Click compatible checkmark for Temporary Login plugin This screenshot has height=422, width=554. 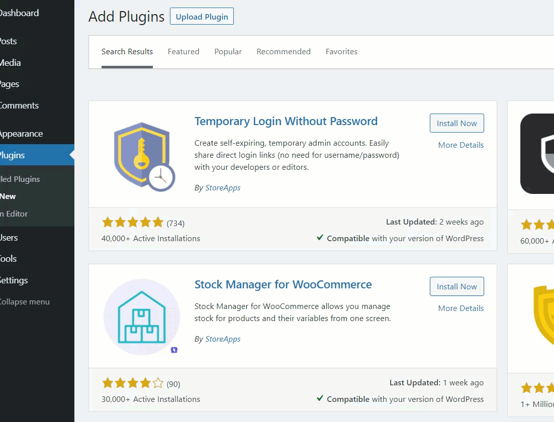[320, 238]
